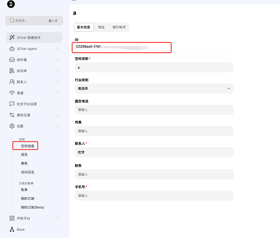
Task: Click the 知识库 books icon
Action: tap(12, 71)
